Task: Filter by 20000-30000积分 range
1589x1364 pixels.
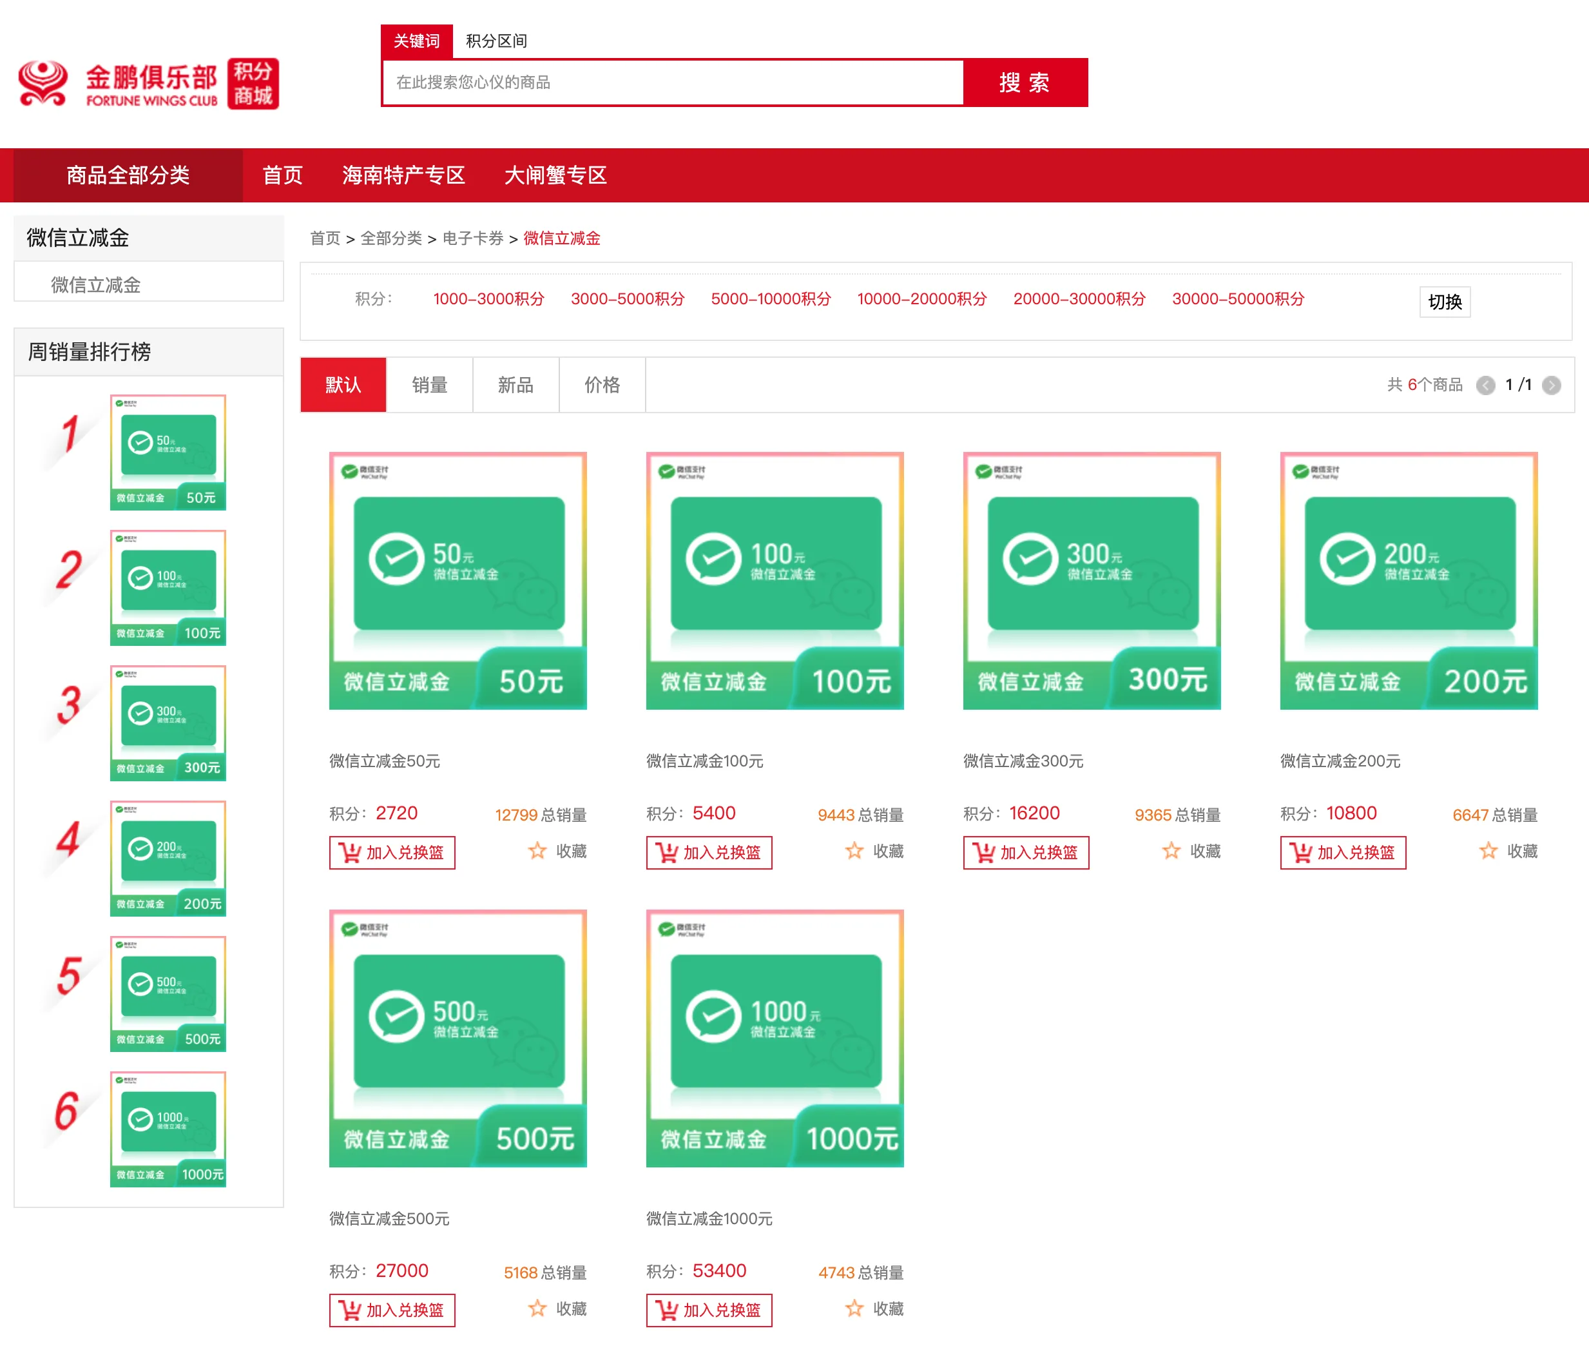Action: click(1079, 298)
